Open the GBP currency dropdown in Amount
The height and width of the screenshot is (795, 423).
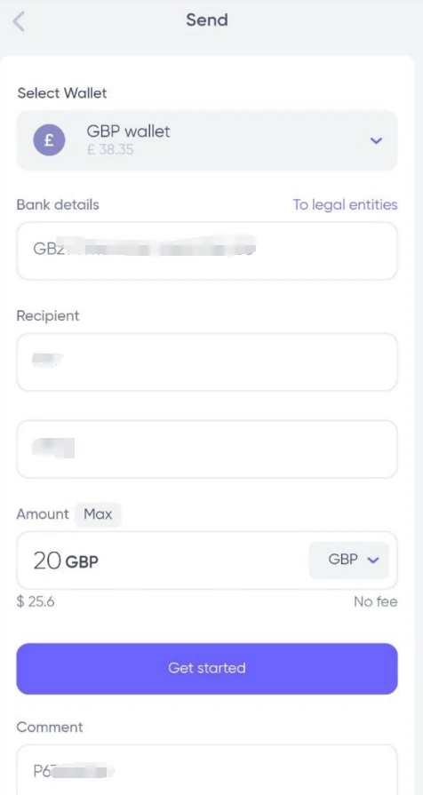click(x=349, y=560)
